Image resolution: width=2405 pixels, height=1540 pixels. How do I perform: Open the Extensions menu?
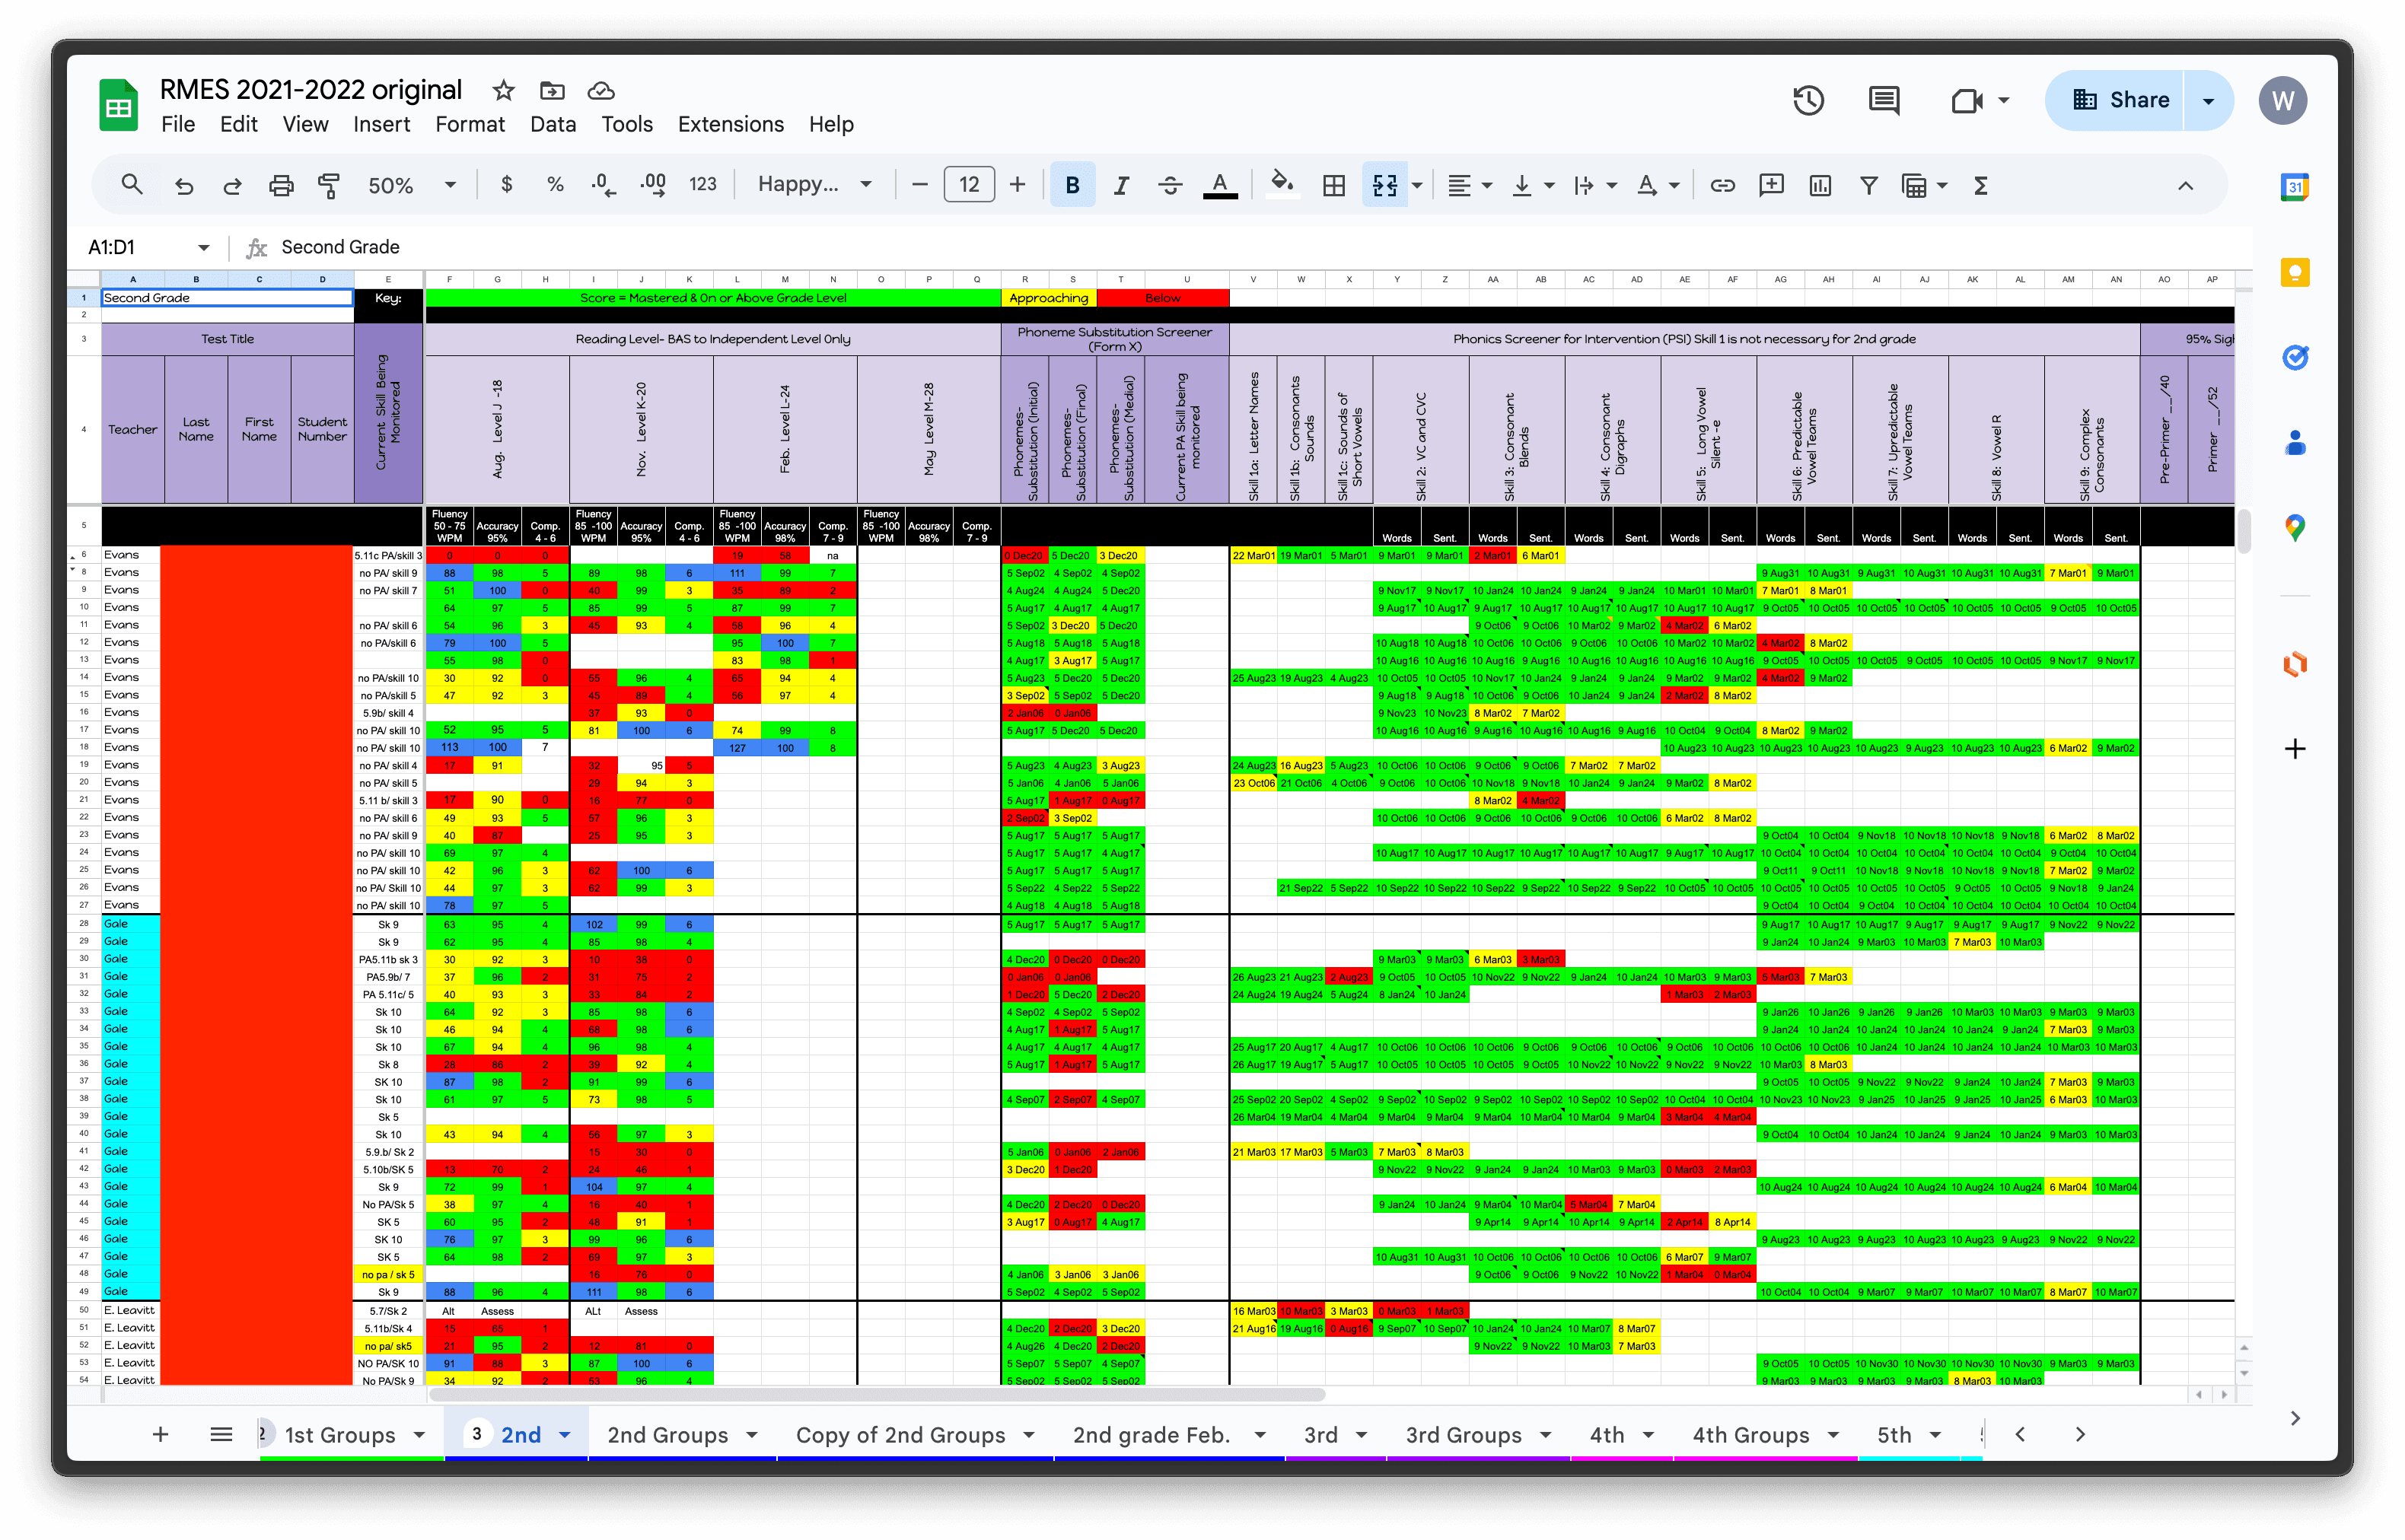[730, 124]
